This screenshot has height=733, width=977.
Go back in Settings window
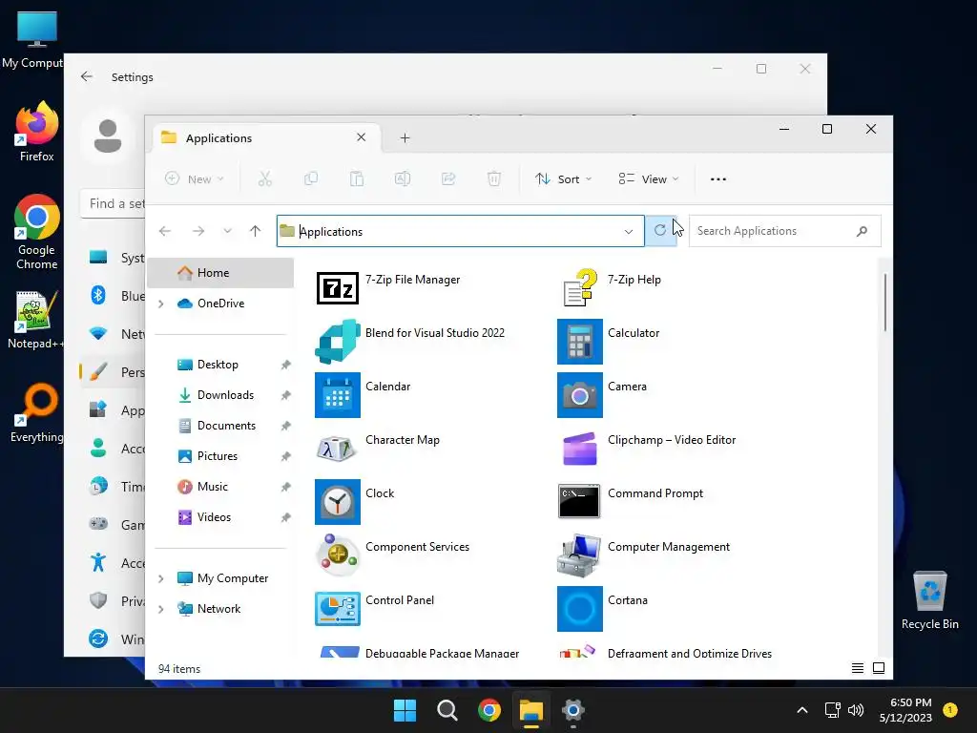click(87, 76)
